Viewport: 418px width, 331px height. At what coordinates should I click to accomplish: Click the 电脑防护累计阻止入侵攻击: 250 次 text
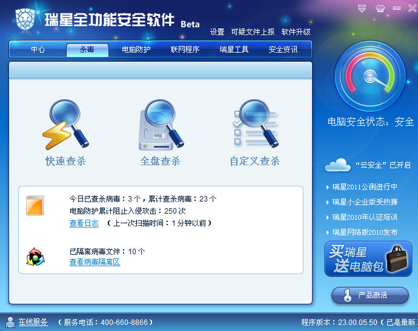click(127, 211)
